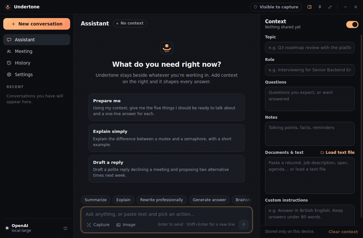
Task: Open the Settings section
Action: point(37,74)
